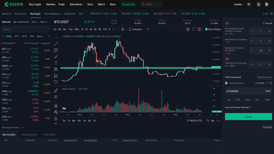Switch to the Spot Grid tab
274x154 pixels.
6,14
